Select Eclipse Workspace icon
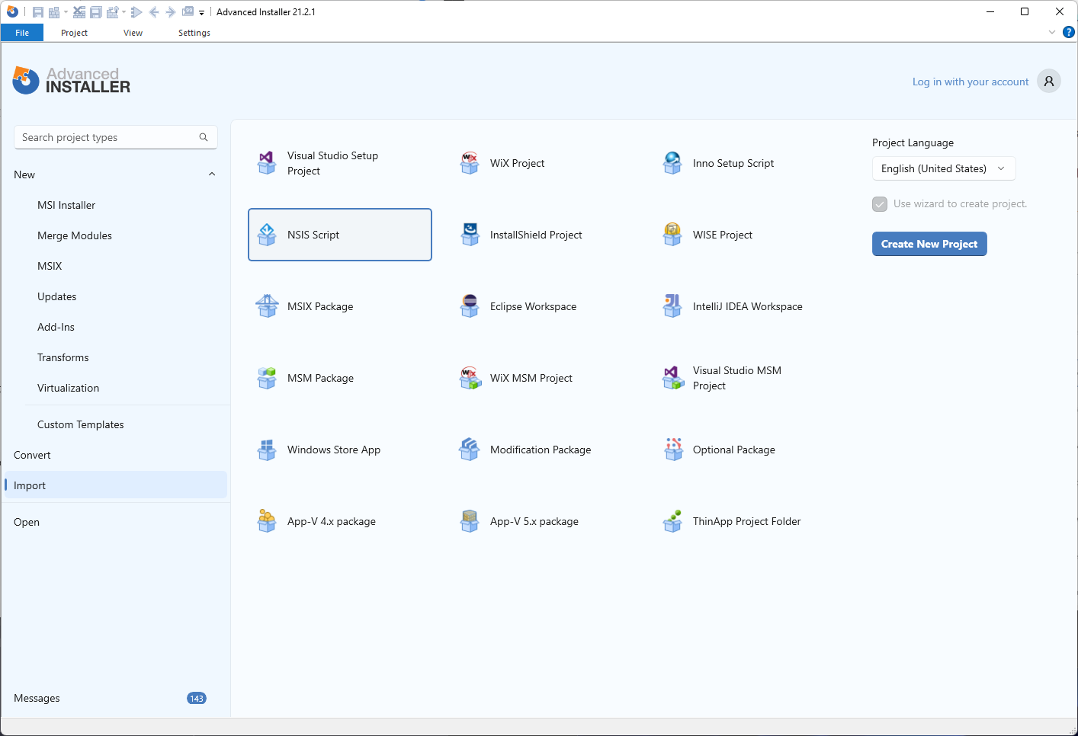Viewport: 1078px width, 736px height. (x=470, y=306)
